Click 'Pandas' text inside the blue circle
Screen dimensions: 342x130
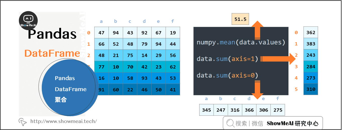click(x=65, y=78)
